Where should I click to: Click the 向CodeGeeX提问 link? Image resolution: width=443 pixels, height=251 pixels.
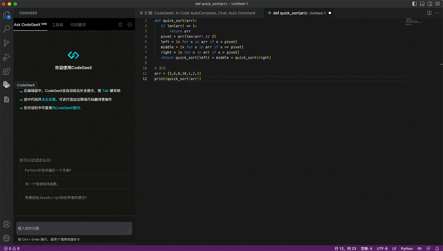tap(66, 108)
